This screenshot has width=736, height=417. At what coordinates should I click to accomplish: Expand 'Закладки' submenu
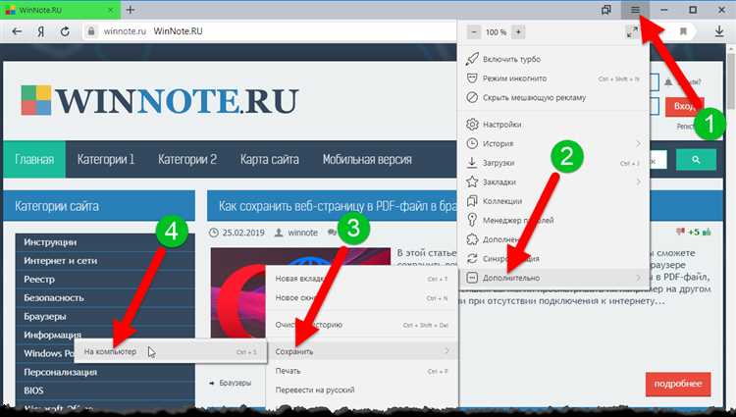[553, 182]
